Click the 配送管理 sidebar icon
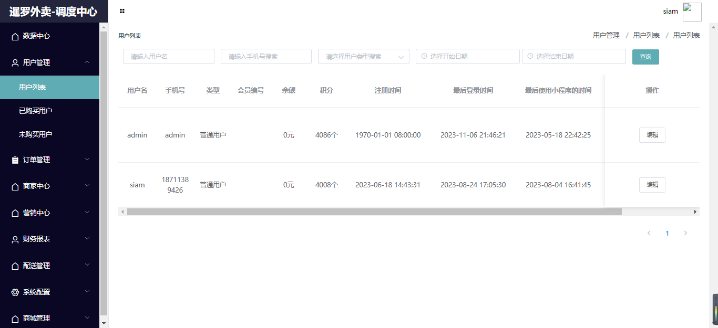Viewport: 718px width, 328px height. [14, 266]
